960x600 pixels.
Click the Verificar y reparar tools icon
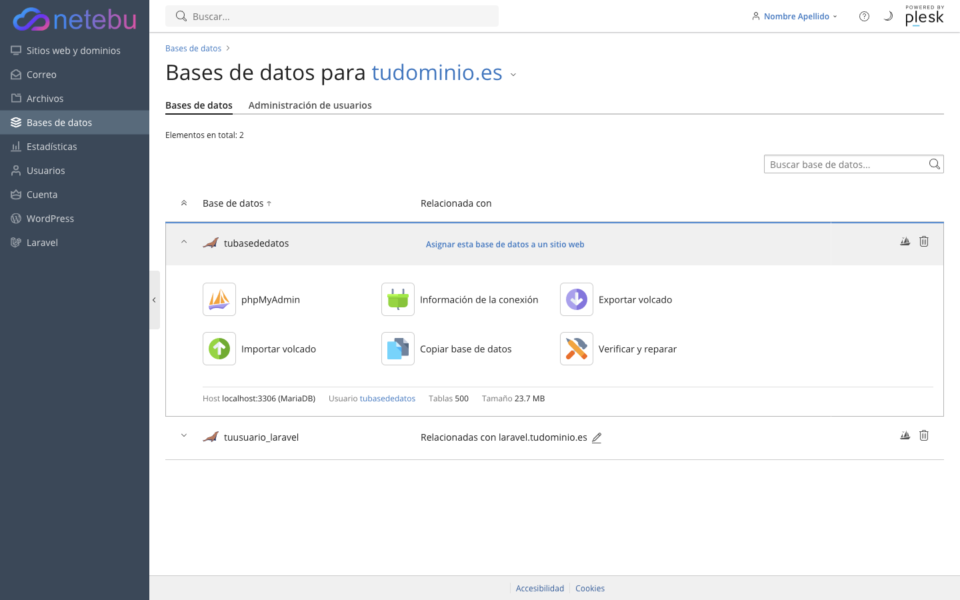pyautogui.click(x=577, y=349)
